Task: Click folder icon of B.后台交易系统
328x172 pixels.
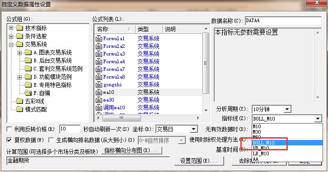Action: point(28,60)
